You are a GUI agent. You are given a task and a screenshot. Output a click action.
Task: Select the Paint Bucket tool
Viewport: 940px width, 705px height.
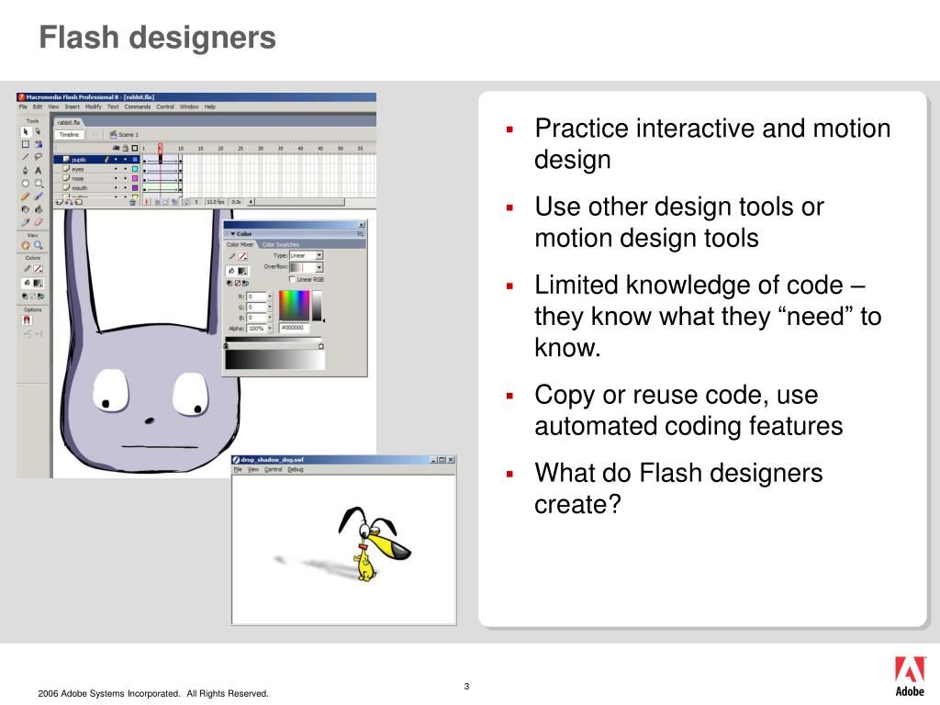pos(39,209)
